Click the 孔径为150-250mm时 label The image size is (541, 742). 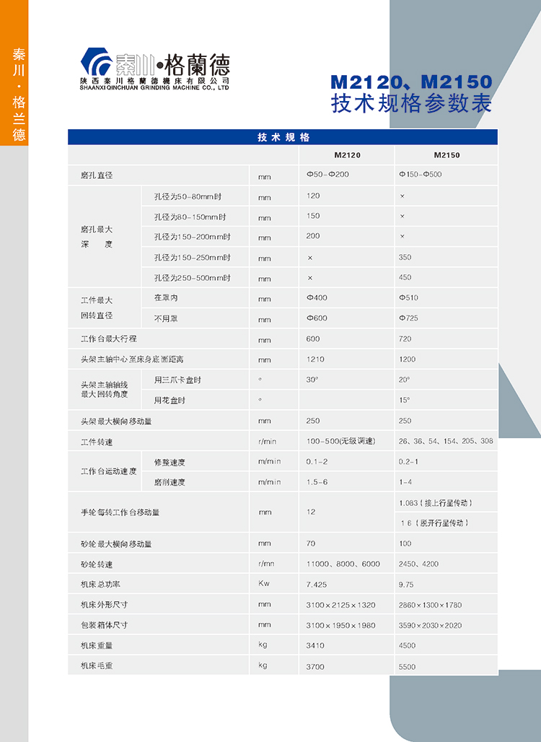193,258
